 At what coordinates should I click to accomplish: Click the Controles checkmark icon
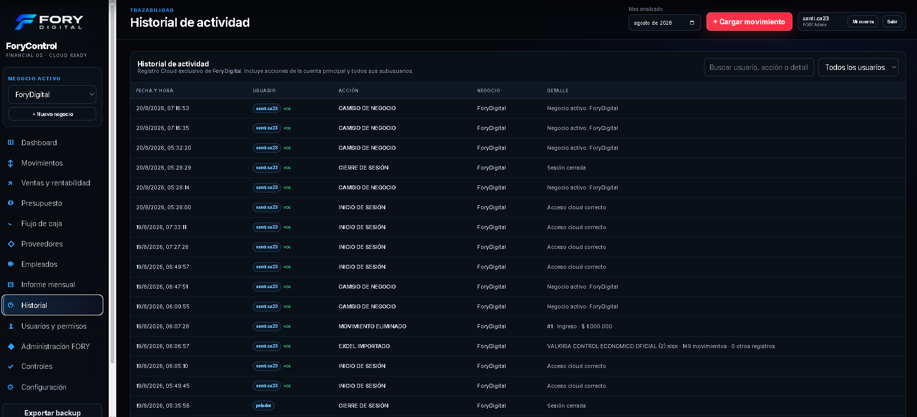10,366
